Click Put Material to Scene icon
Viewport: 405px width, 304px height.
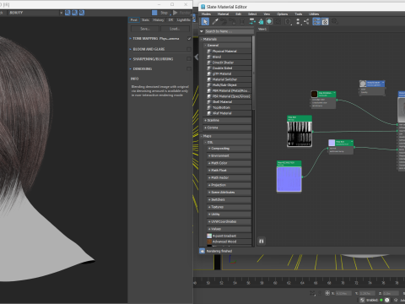[x=224, y=21]
